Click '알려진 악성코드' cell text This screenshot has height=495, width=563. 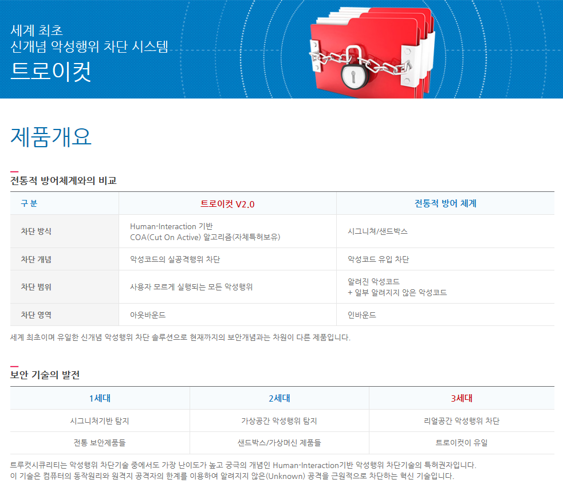(x=373, y=282)
